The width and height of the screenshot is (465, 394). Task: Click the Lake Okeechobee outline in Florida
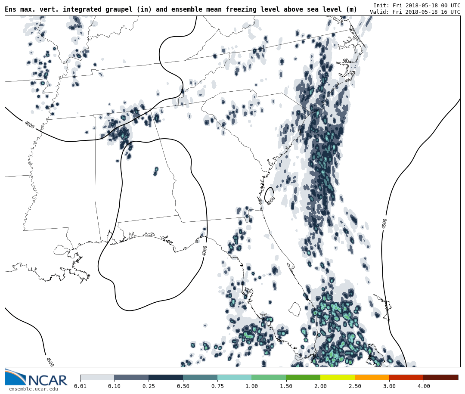coord(294,309)
